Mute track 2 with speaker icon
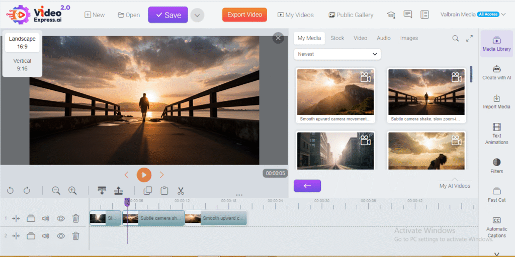 (46, 236)
